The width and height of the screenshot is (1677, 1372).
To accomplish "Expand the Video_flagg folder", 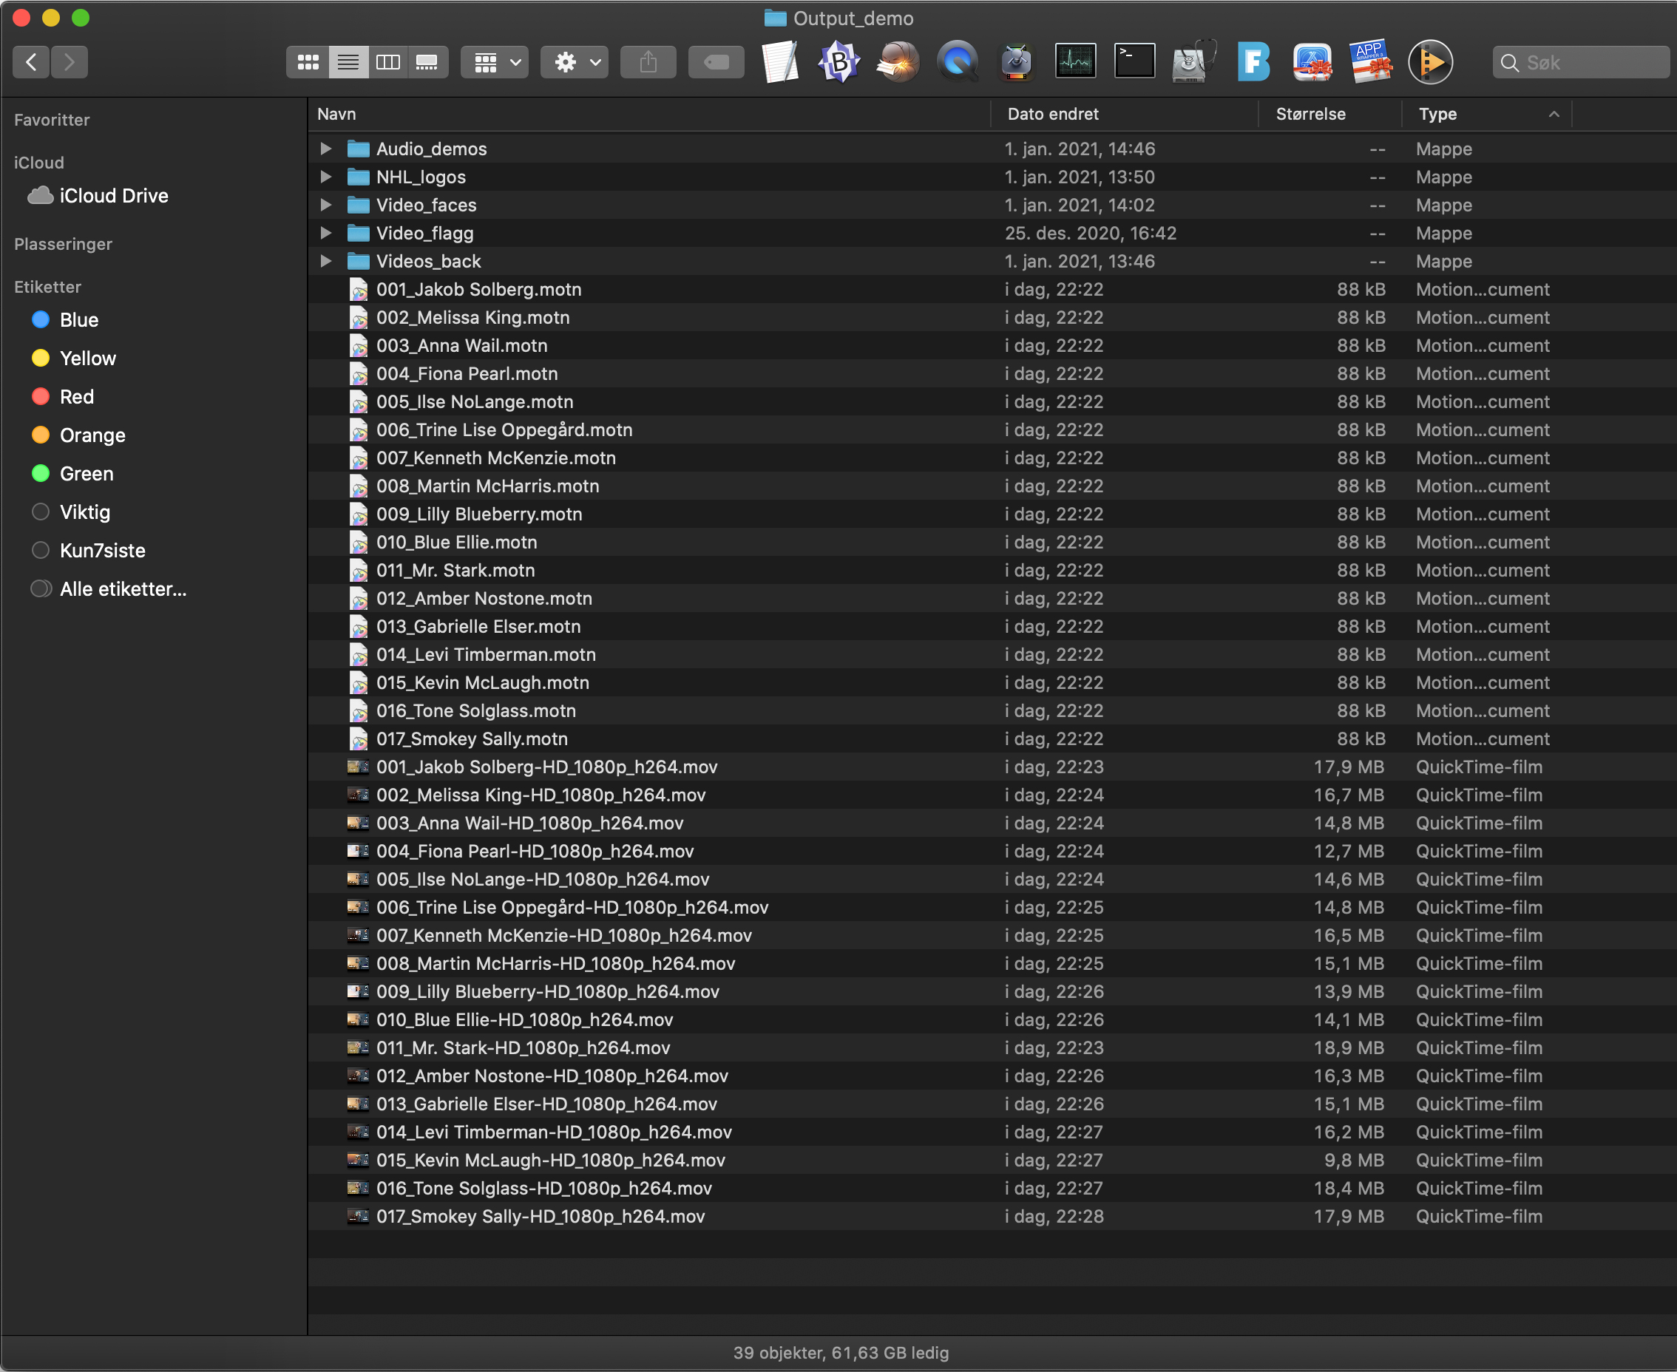I will click(x=325, y=233).
